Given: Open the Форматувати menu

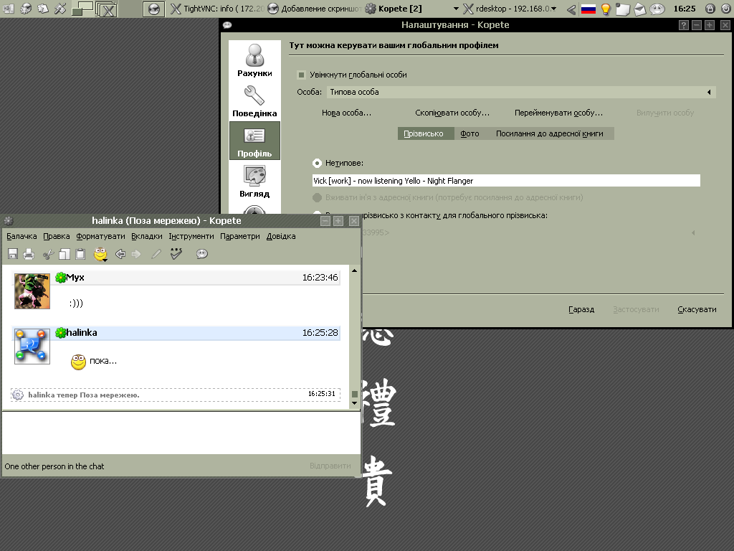Looking at the screenshot, I should [x=100, y=236].
